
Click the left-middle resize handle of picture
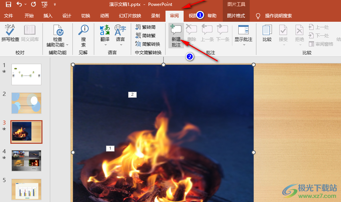[x=73, y=152]
